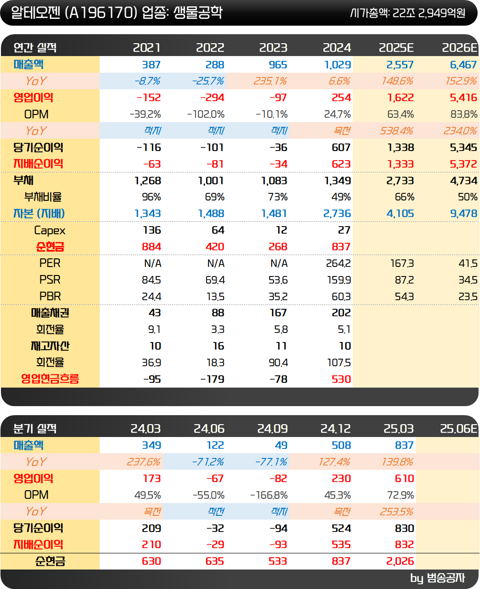Click annual 영업이익 value -294
Screen dimensions: 480x589
click(x=212, y=98)
